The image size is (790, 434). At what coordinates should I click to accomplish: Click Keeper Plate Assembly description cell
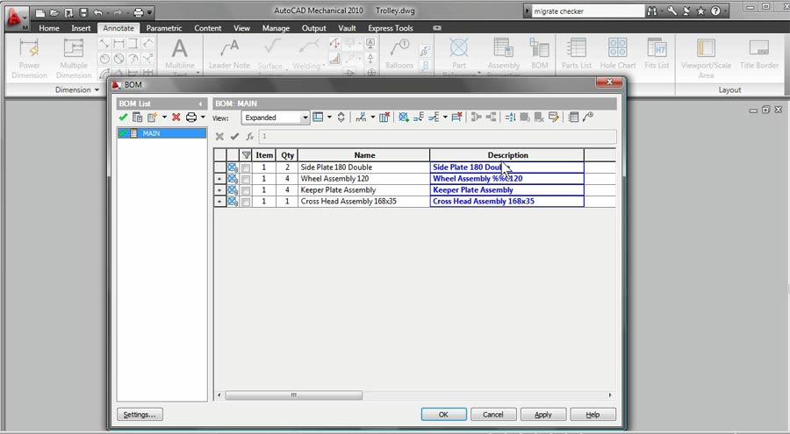point(506,189)
